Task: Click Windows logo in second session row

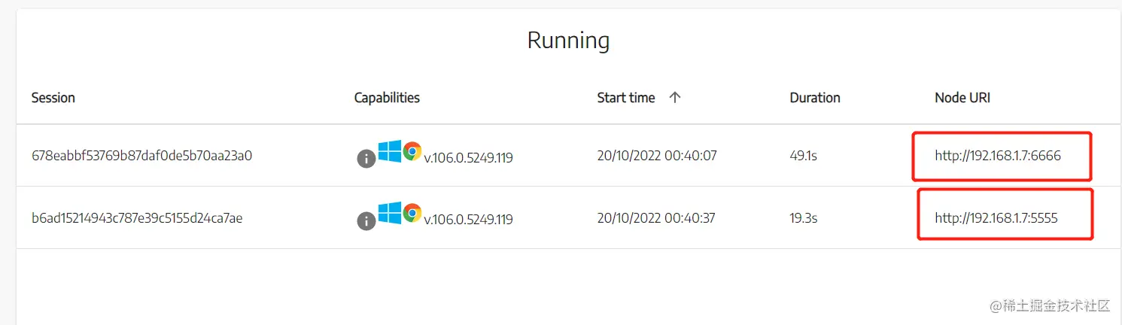Action: (x=389, y=214)
